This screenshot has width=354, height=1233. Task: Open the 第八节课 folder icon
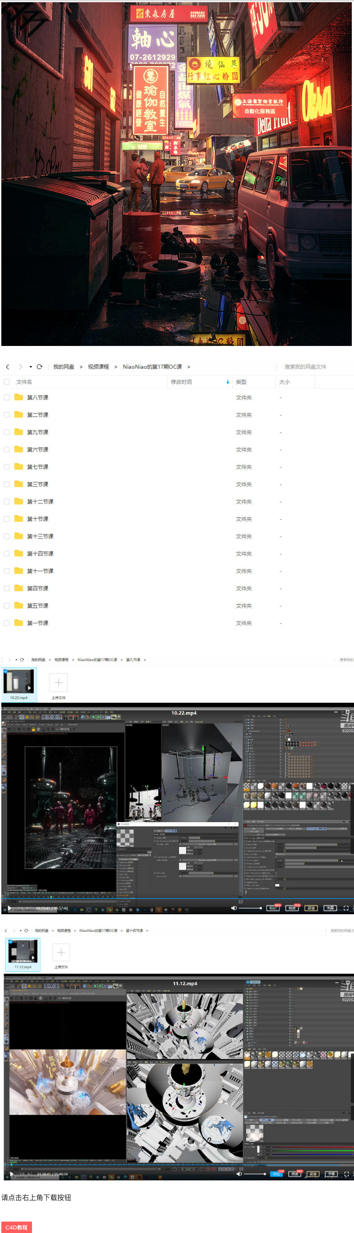[x=19, y=397]
